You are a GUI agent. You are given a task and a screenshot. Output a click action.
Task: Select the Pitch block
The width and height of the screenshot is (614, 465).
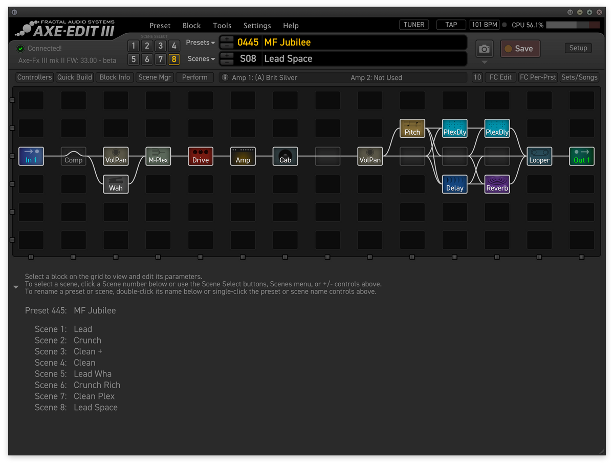(412, 128)
